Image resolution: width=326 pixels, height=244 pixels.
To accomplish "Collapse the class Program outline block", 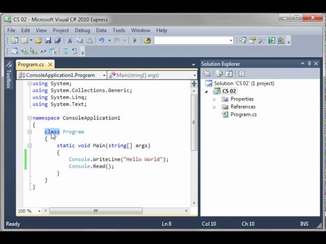I will [30, 132].
